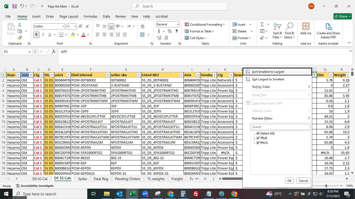The width and height of the screenshot is (355, 199).
Task: Apply yellow fill color bucket
Action: tap(73, 34)
